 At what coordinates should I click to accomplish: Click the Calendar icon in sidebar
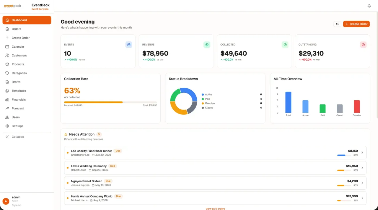tap(7, 47)
